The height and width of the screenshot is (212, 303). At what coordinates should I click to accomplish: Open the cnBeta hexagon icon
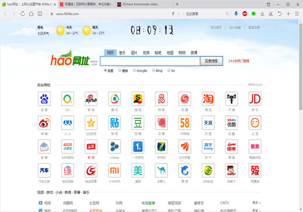(x=115, y=146)
